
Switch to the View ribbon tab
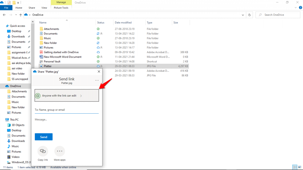tap(44, 8)
